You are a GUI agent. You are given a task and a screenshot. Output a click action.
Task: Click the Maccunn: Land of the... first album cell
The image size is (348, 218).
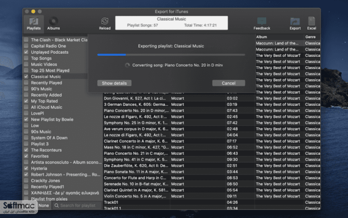point(277,43)
